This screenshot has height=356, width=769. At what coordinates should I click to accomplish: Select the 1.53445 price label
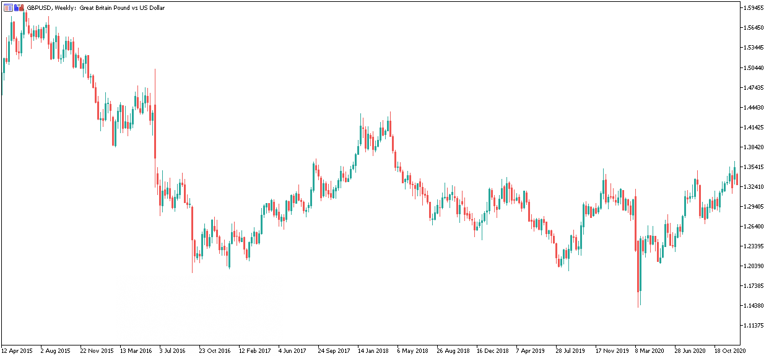(754, 48)
